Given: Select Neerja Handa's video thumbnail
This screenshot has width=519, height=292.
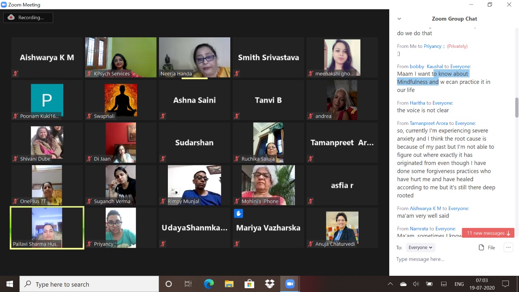Looking at the screenshot, I should pyautogui.click(x=195, y=57).
